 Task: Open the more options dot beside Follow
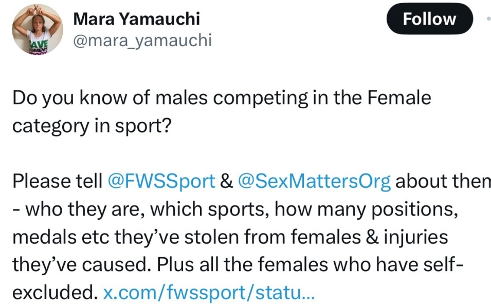click(487, 18)
